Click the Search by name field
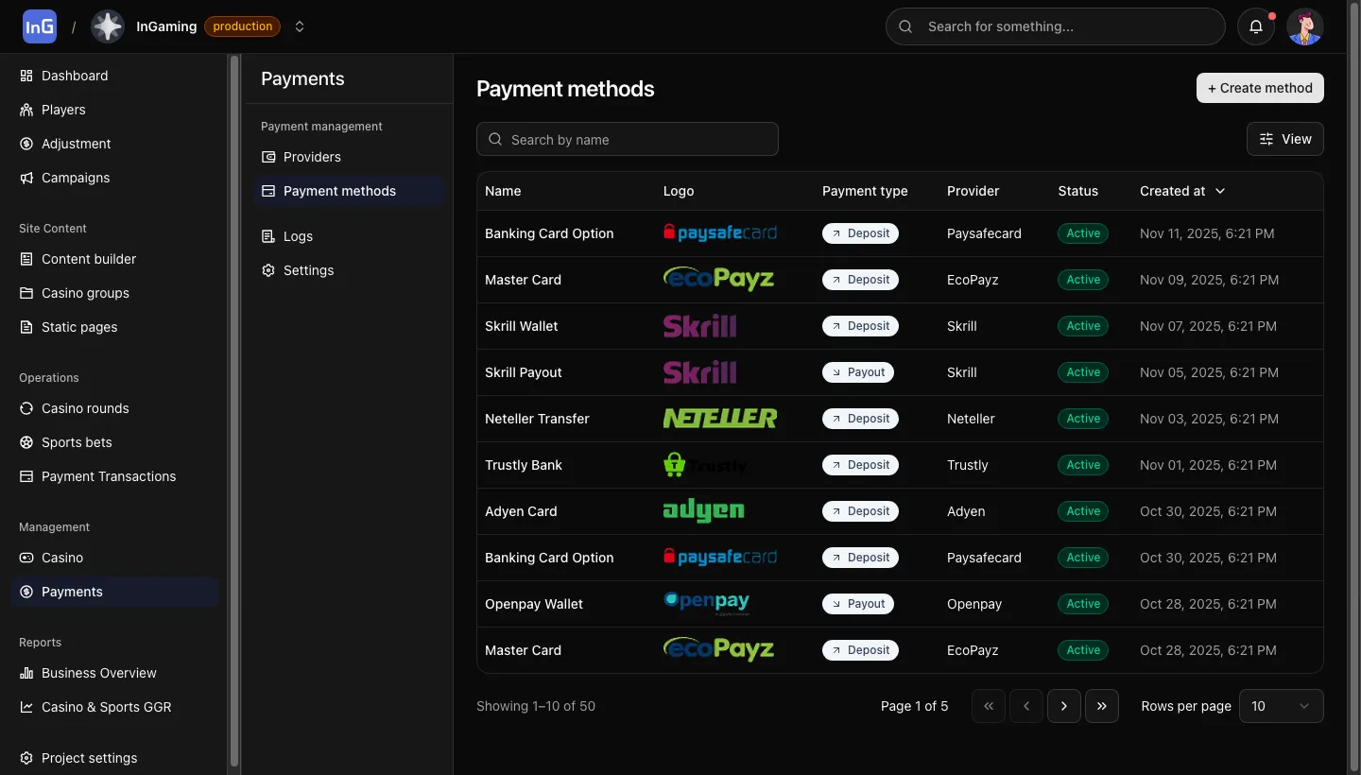 [x=628, y=139]
